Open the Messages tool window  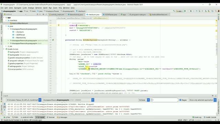click(x=62, y=117)
